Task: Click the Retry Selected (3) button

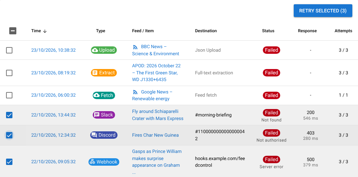Action: pos(323,11)
